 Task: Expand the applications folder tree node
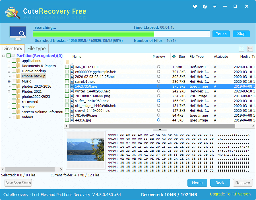pyautogui.click(x=9, y=61)
